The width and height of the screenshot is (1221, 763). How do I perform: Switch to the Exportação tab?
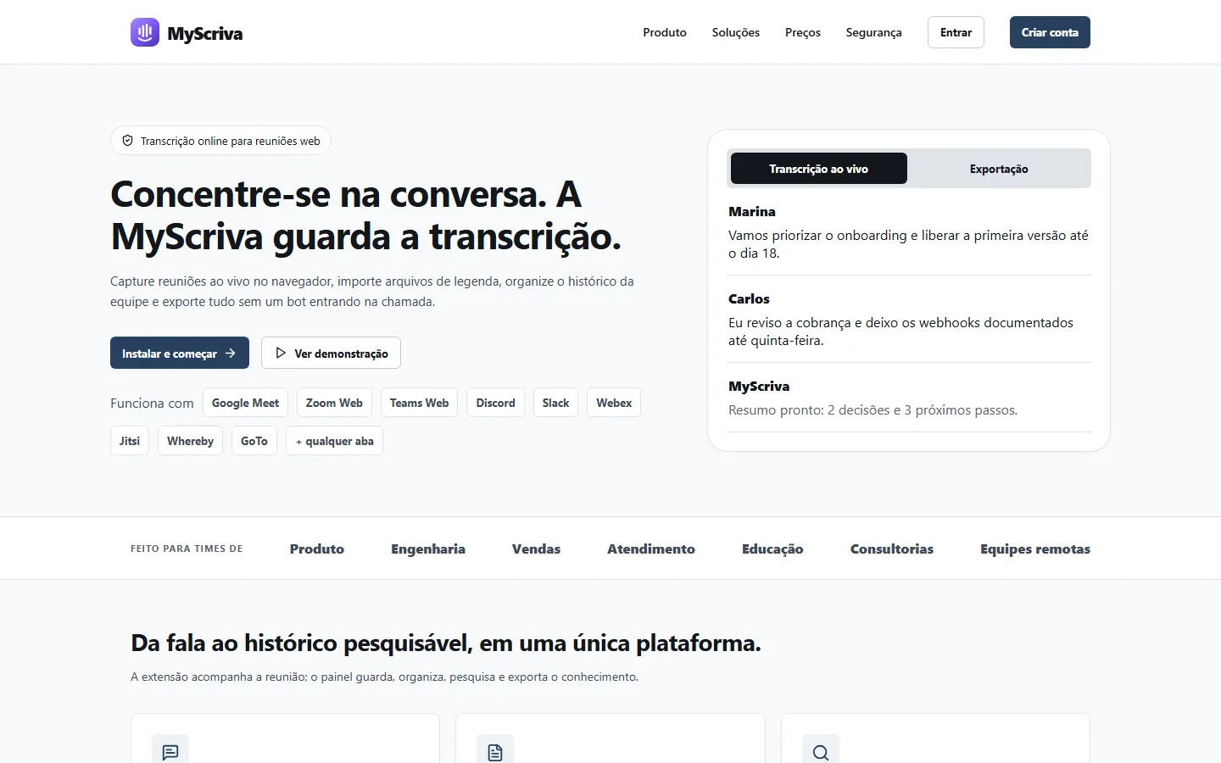[999, 169]
